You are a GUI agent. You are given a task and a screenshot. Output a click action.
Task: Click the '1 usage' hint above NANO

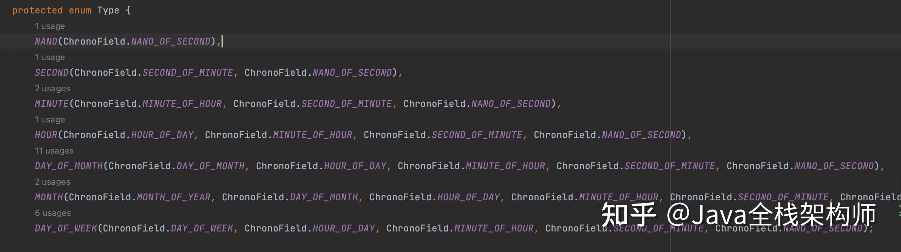(50, 26)
